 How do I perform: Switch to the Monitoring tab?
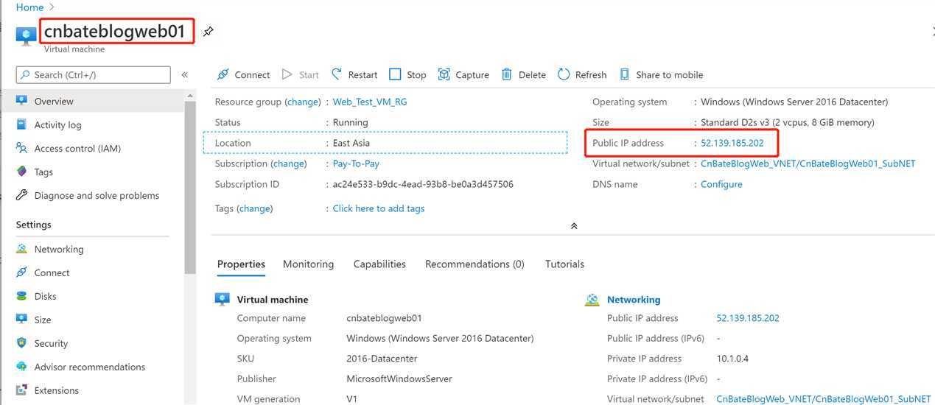coord(308,264)
